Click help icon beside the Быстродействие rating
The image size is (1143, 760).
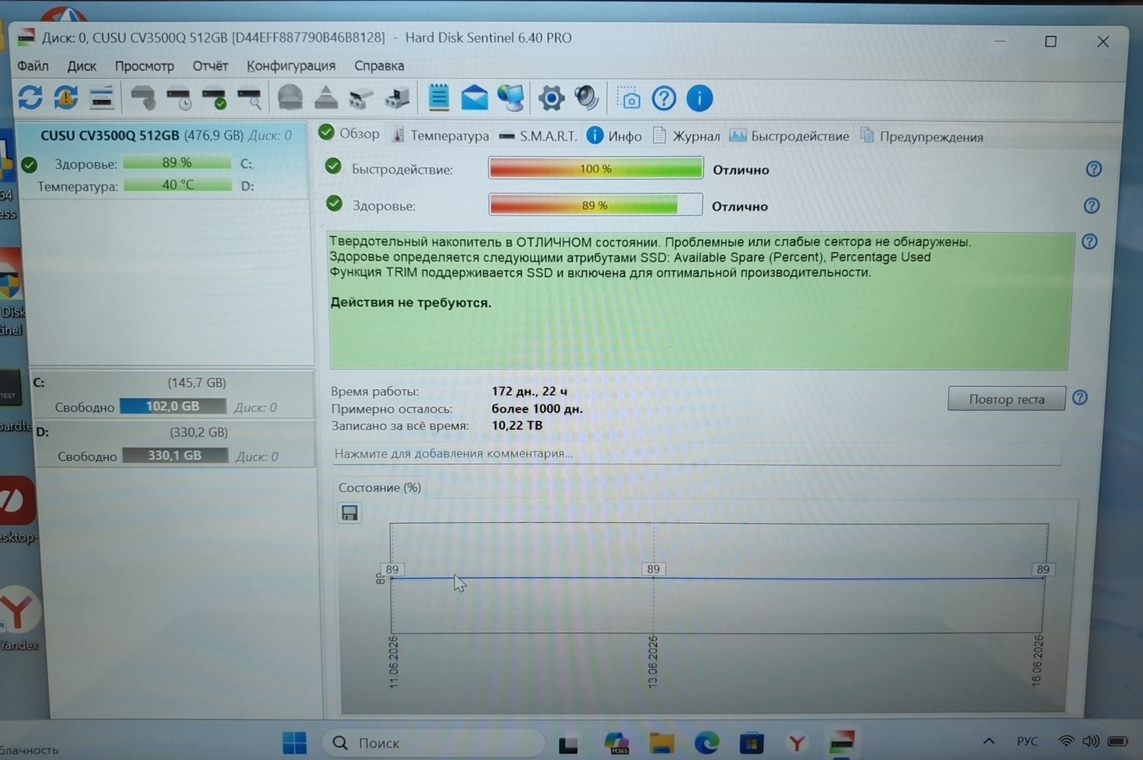(1093, 169)
